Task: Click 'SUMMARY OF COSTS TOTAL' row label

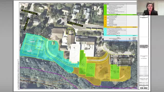Action: pyautogui.click(x=111, y=41)
